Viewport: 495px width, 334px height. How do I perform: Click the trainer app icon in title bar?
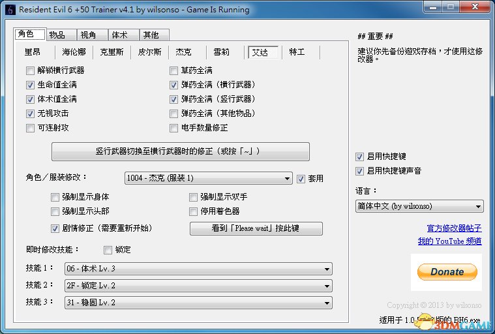pyautogui.click(x=10, y=10)
